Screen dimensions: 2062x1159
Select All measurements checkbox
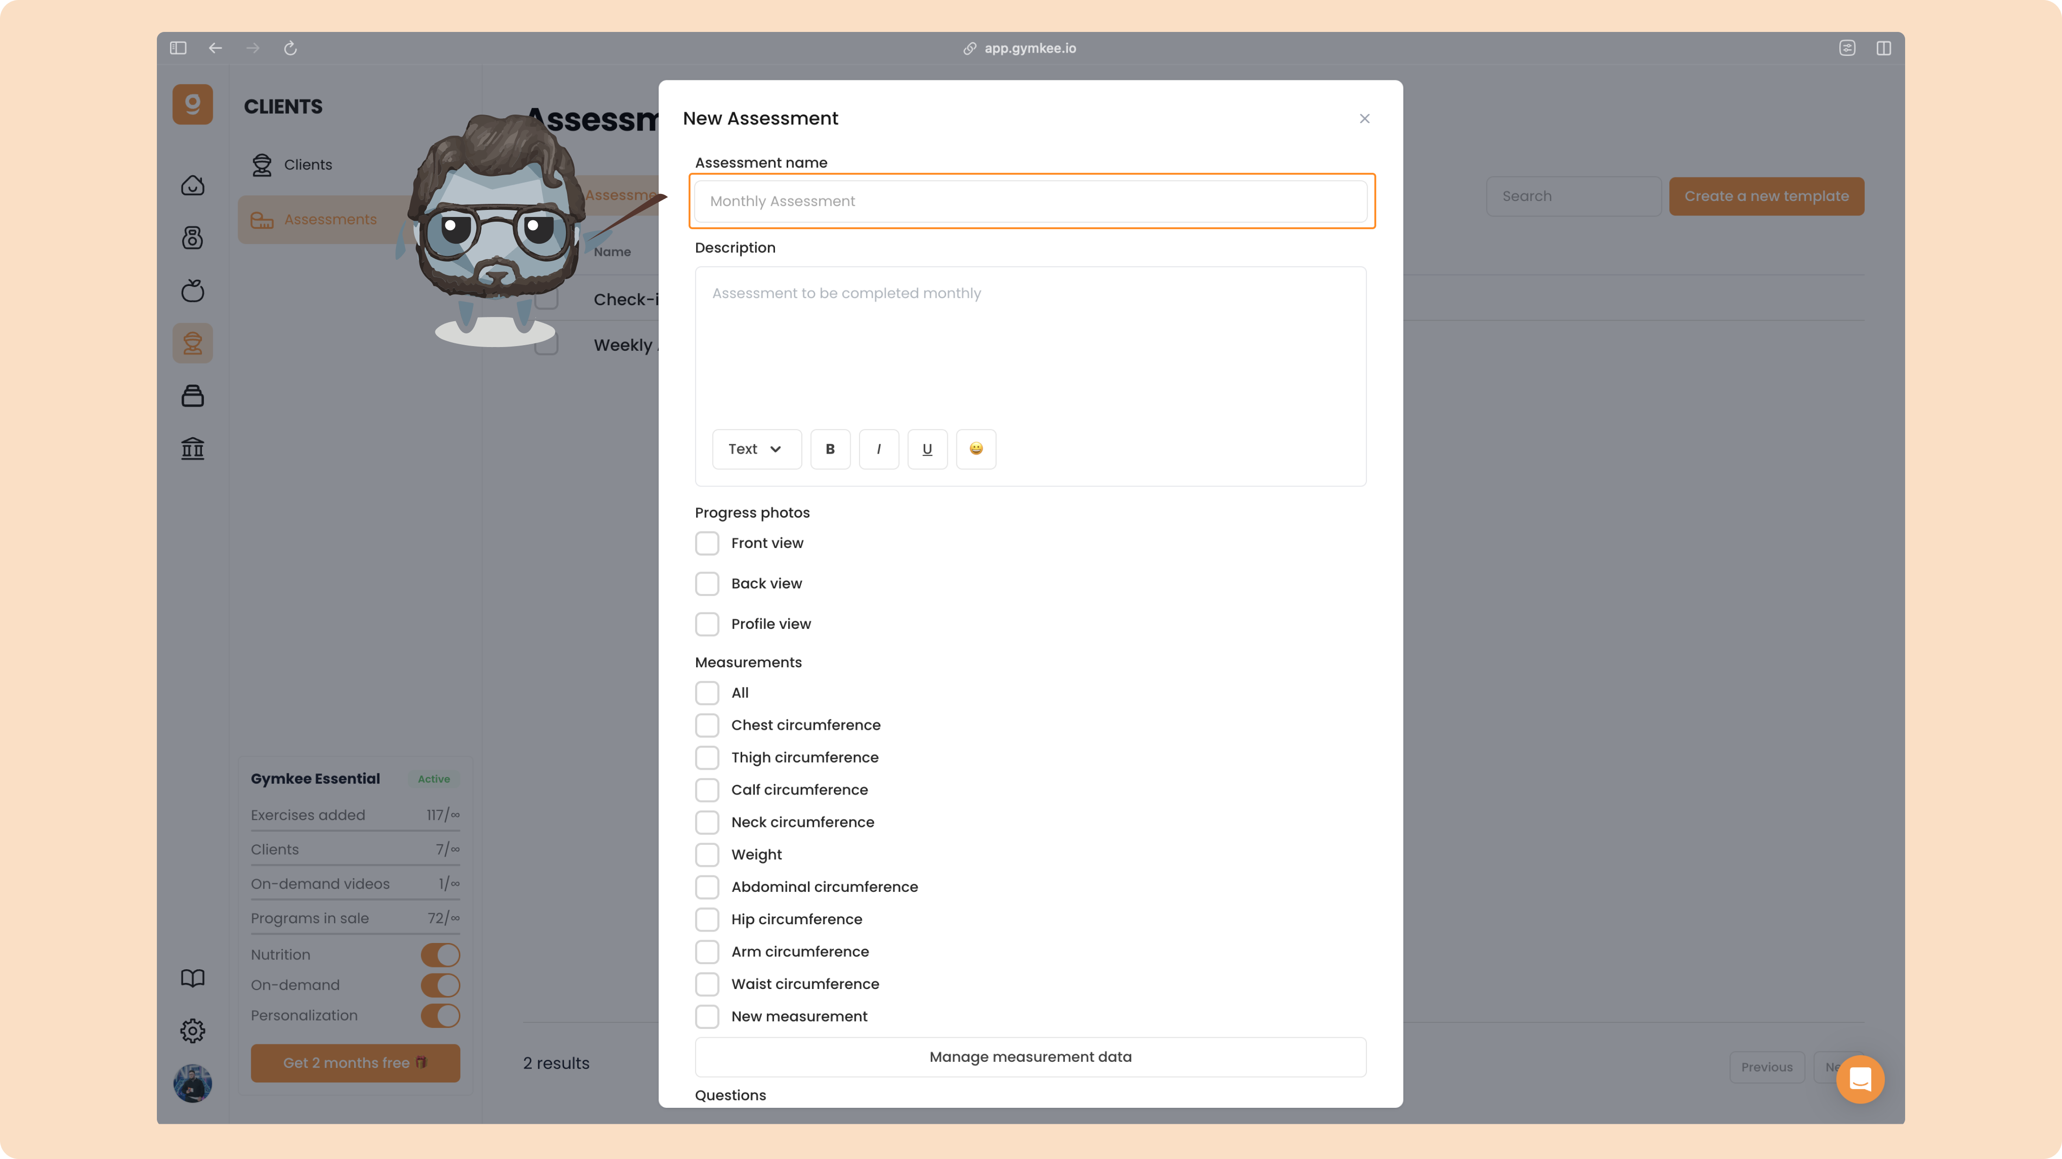click(x=707, y=693)
